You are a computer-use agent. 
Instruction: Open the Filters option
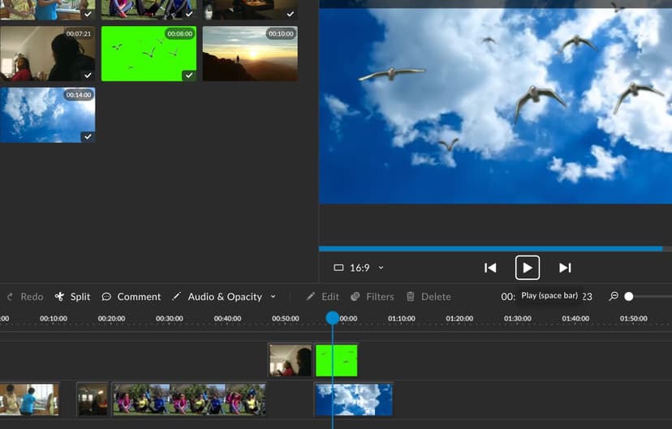(x=373, y=297)
